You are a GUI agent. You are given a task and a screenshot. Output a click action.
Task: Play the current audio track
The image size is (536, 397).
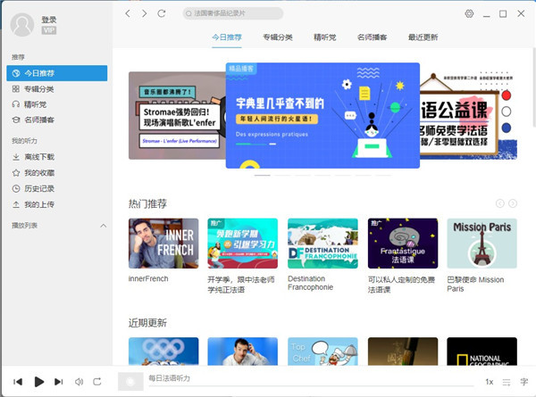click(38, 382)
